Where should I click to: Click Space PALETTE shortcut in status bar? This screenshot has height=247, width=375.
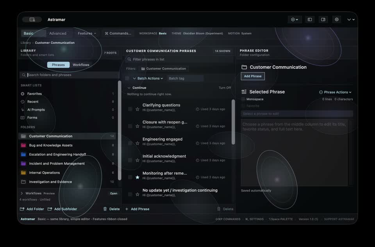[x=280, y=219]
